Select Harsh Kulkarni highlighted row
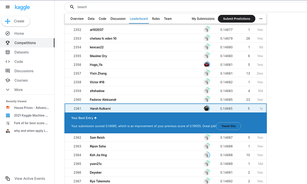This screenshot has width=307, height=184. pos(166,108)
